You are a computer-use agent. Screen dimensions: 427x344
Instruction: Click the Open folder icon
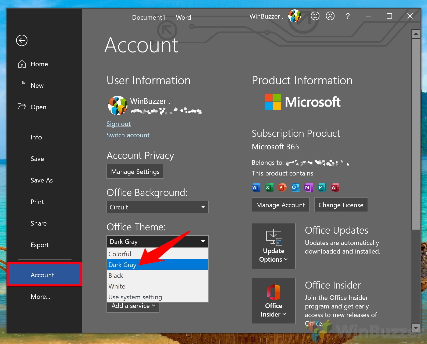click(22, 106)
